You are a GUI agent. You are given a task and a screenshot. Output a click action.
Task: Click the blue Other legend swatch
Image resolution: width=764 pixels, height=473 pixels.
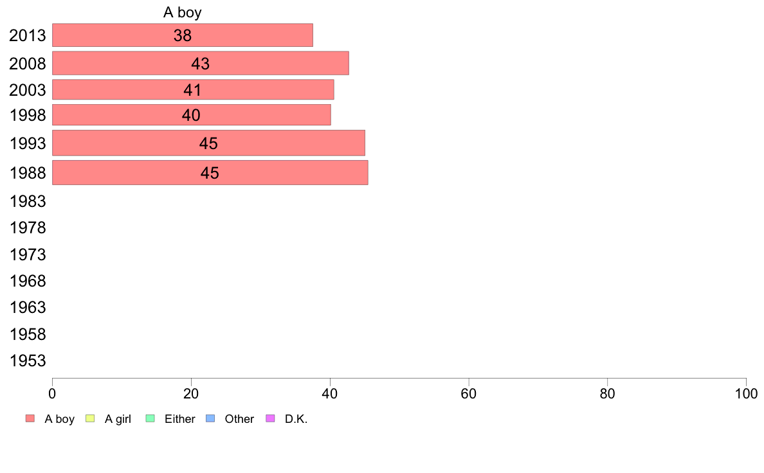[x=210, y=419]
